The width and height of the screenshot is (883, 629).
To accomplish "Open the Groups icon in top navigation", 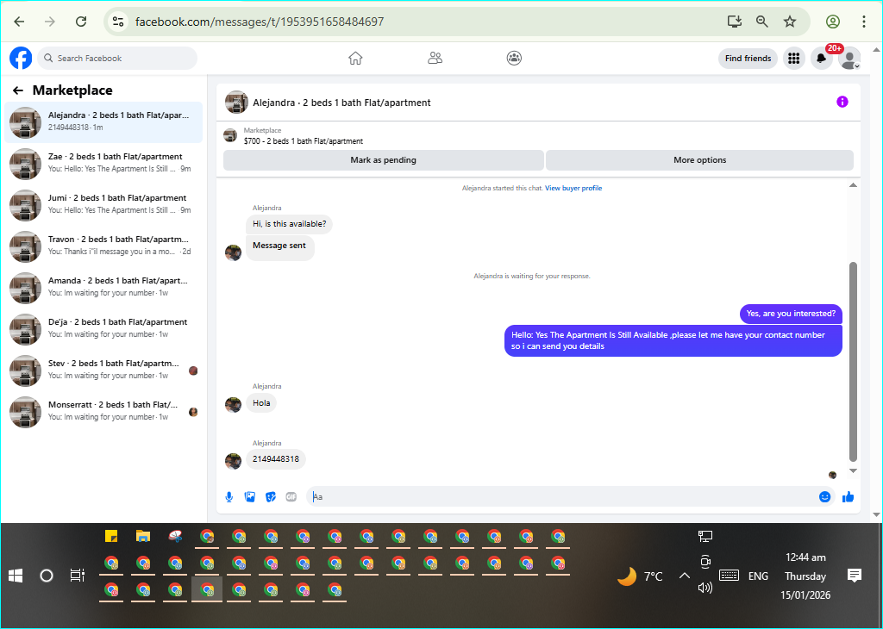I will point(514,58).
